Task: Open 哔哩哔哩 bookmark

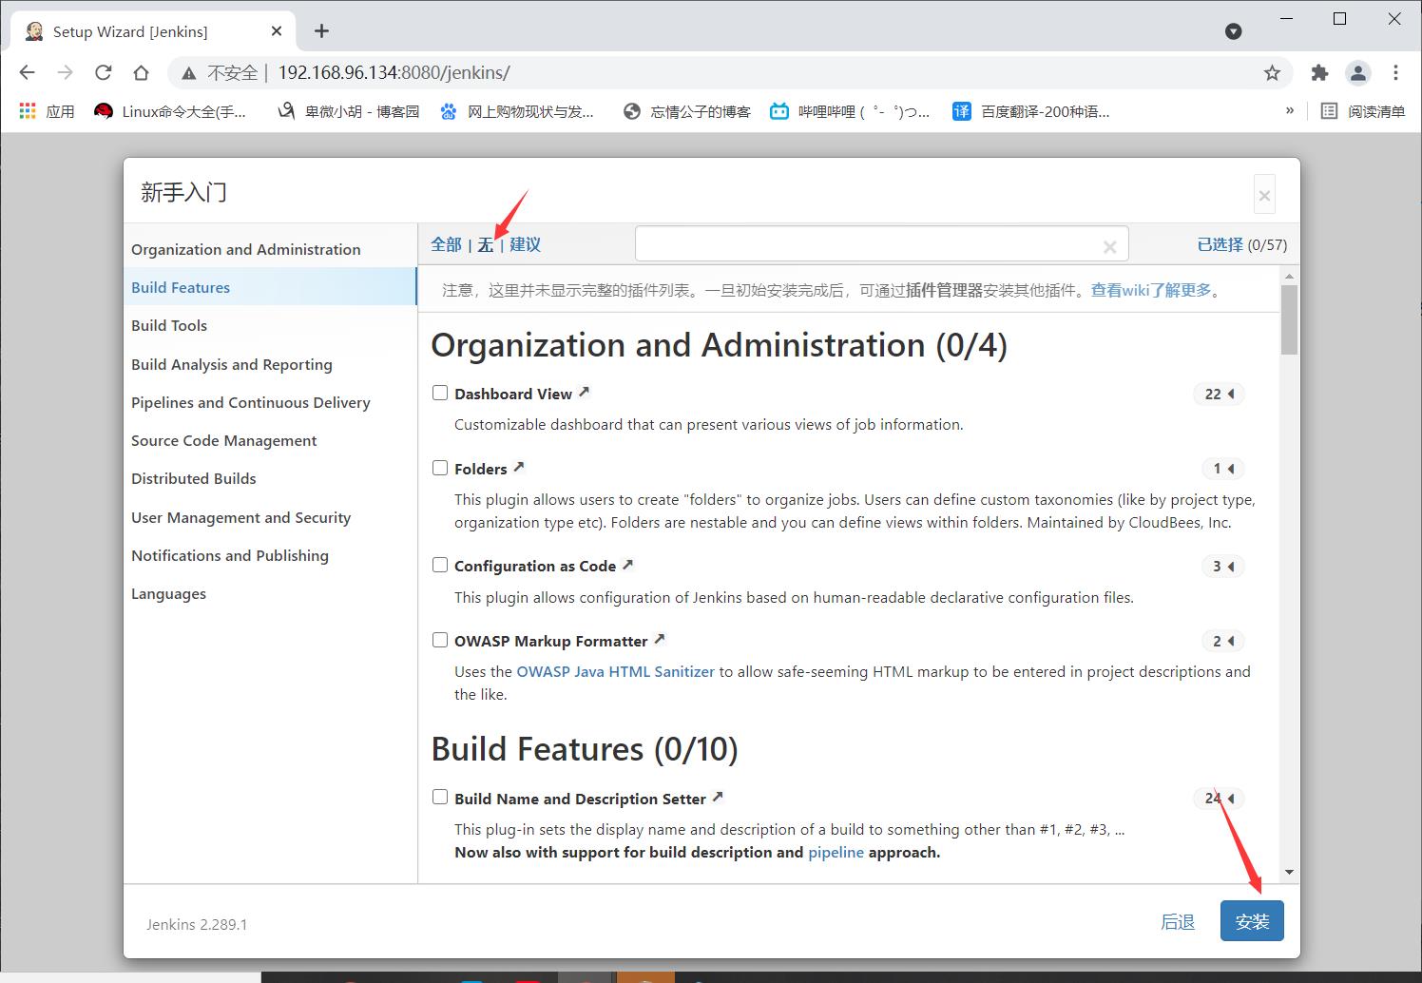Action: (850, 111)
